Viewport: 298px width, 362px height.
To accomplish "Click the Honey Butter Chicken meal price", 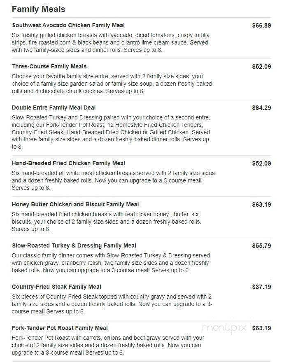I will 261,205.
